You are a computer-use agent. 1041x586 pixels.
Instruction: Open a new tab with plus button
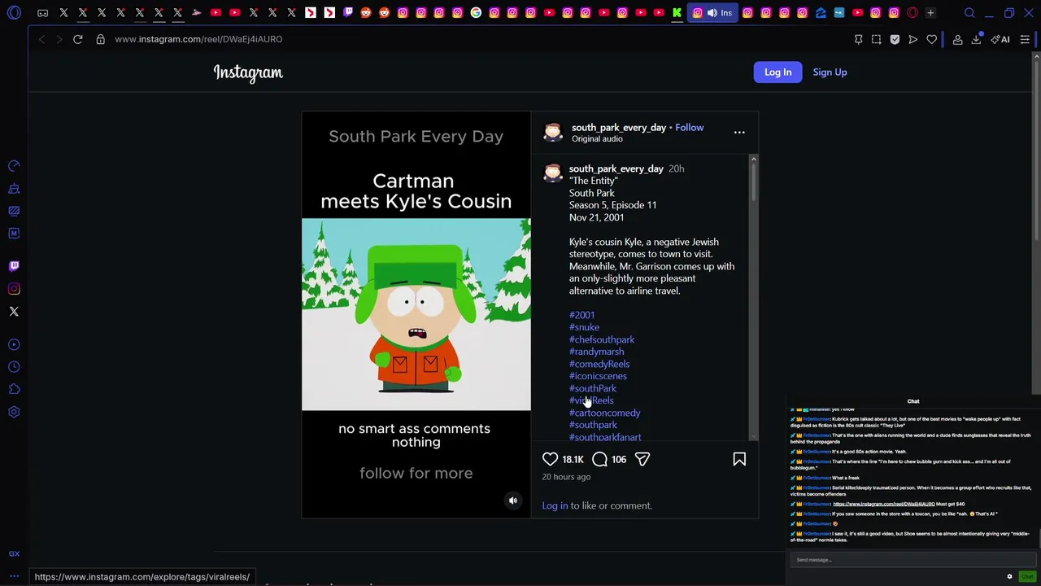point(930,13)
